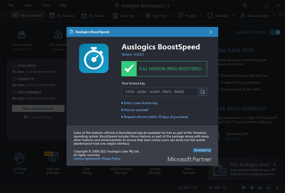The width and height of the screenshot is (285, 193).
Task: Open the File menu
Action: click(x=11, y=5)
